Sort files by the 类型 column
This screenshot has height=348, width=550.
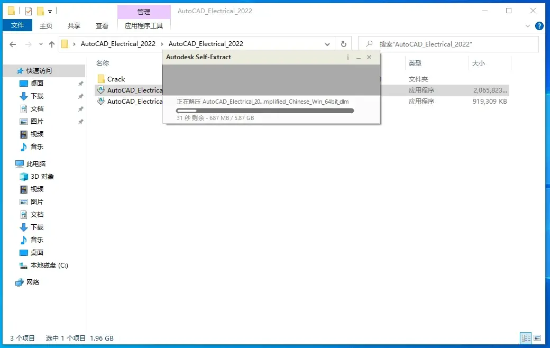click(415, 63)
